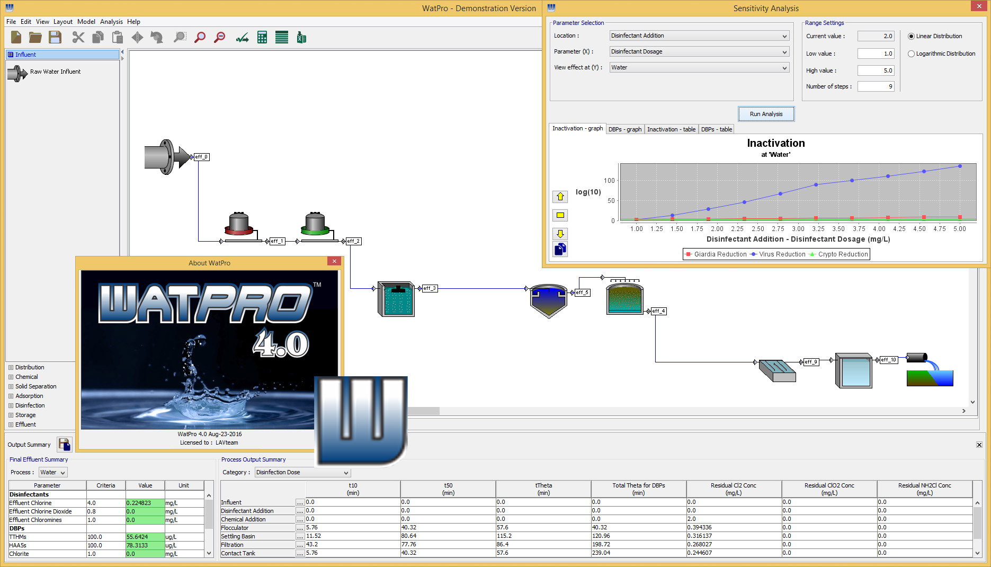Image resolution: width=991 pixels, height=567 pixels.
Task: Open the Category Disinfection Dose dropdown
Action: pos(302,472)
